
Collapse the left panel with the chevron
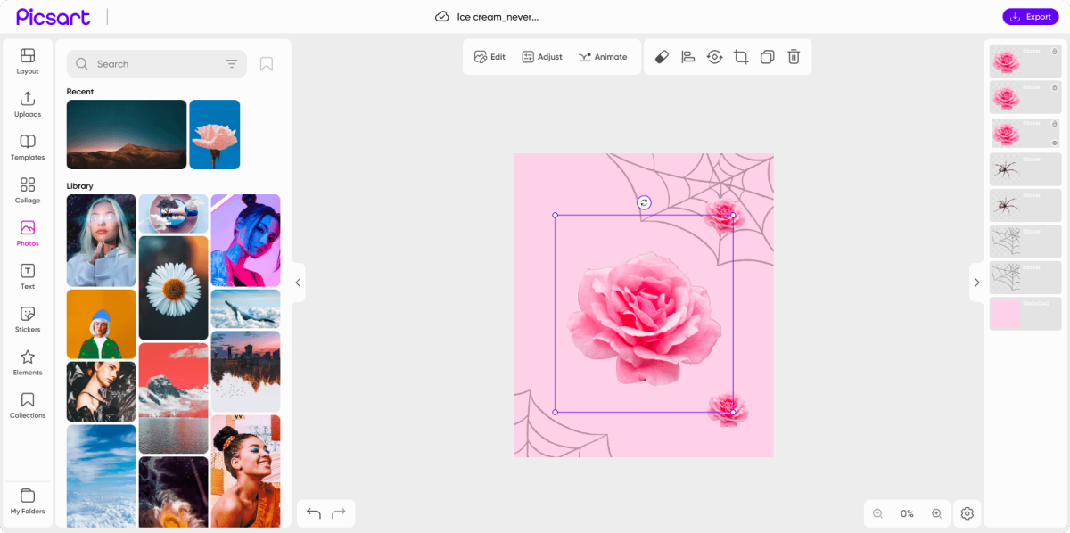coord(298,283)
